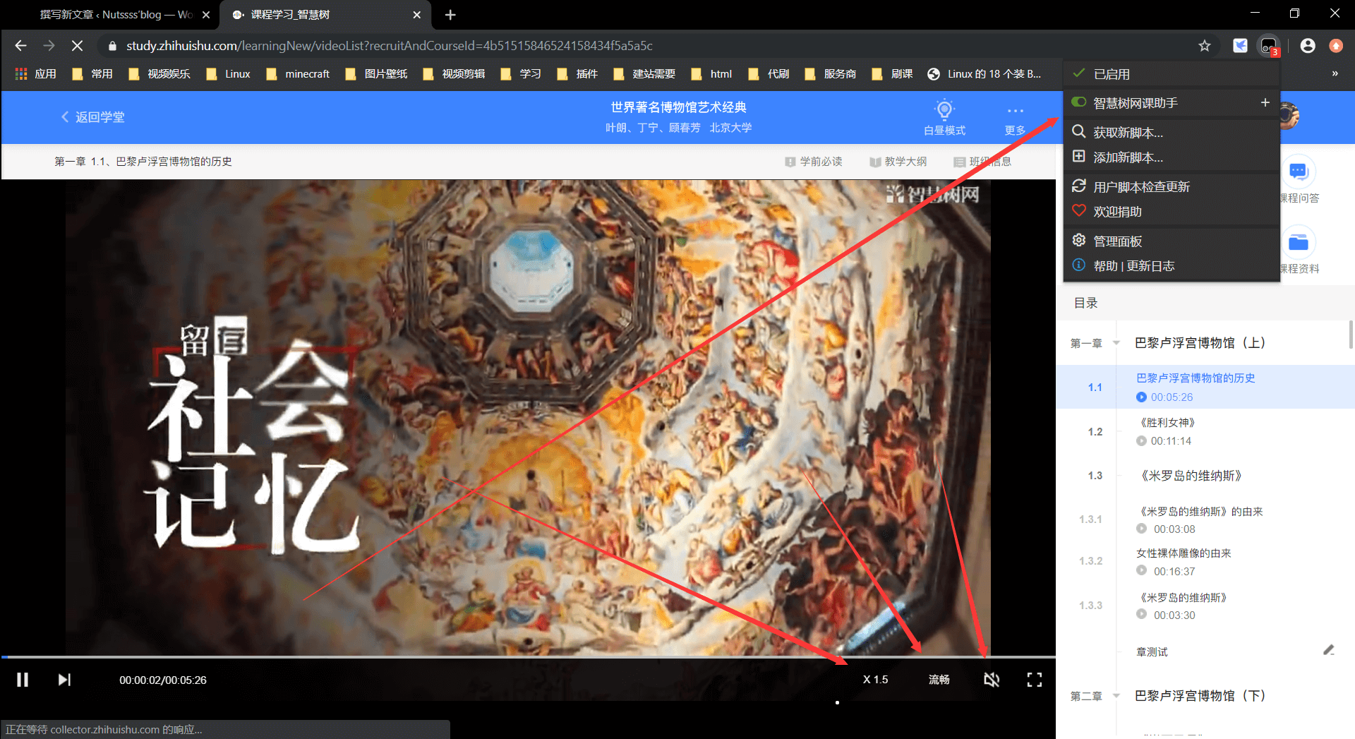Go back in browser history

pos(20,46)
